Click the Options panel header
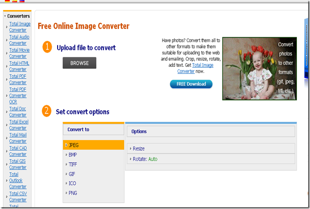The width and height of the screenshot is (310, 209). point(211,131)
